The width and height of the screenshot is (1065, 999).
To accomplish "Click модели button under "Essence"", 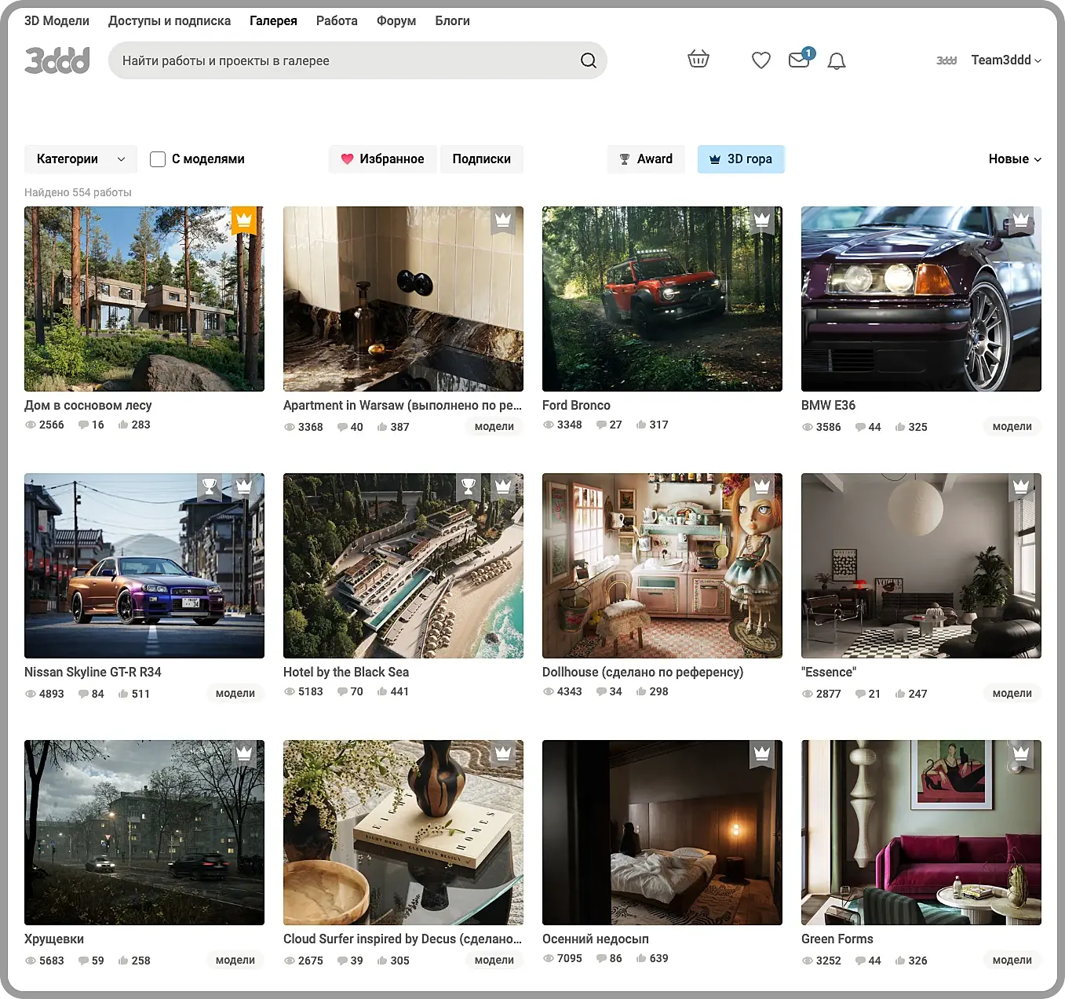I will pyautogui.click(x=1012, y=694).
